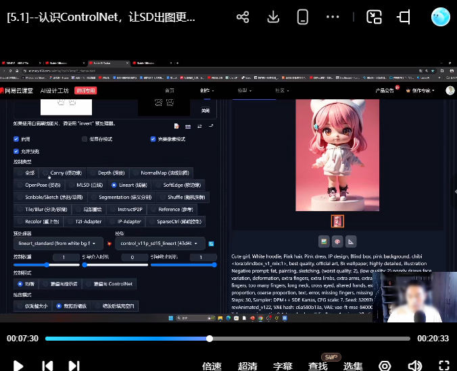Toggle the 低显存模式 checkbox

[x=85, y=139]
